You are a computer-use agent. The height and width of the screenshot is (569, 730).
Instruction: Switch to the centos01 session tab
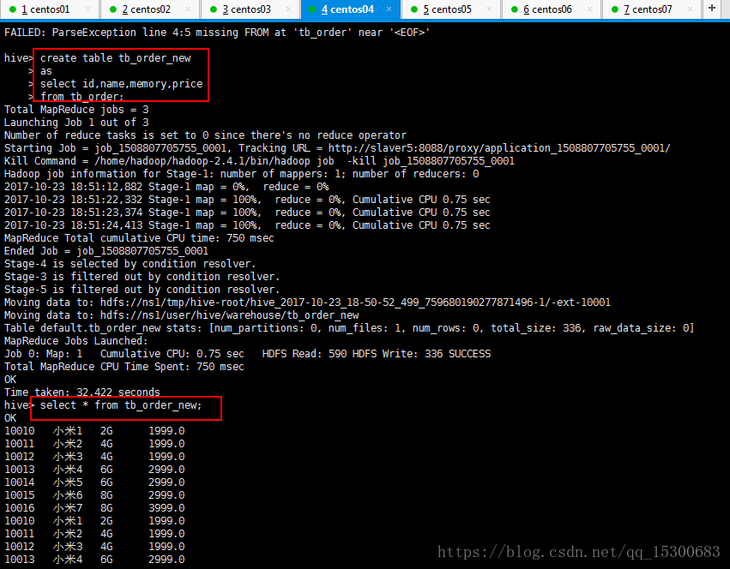(50, 9)
